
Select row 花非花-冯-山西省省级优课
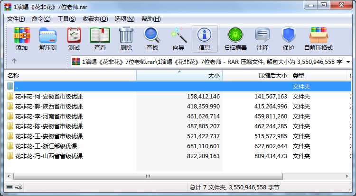click(x=178, y=156)
